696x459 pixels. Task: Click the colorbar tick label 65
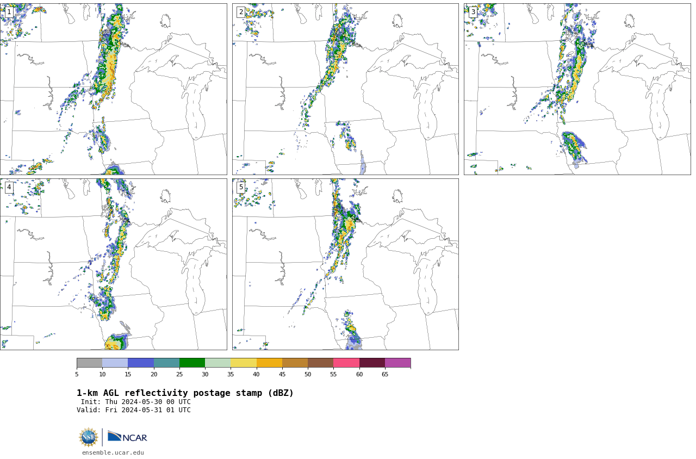click(x=385, y=374)
